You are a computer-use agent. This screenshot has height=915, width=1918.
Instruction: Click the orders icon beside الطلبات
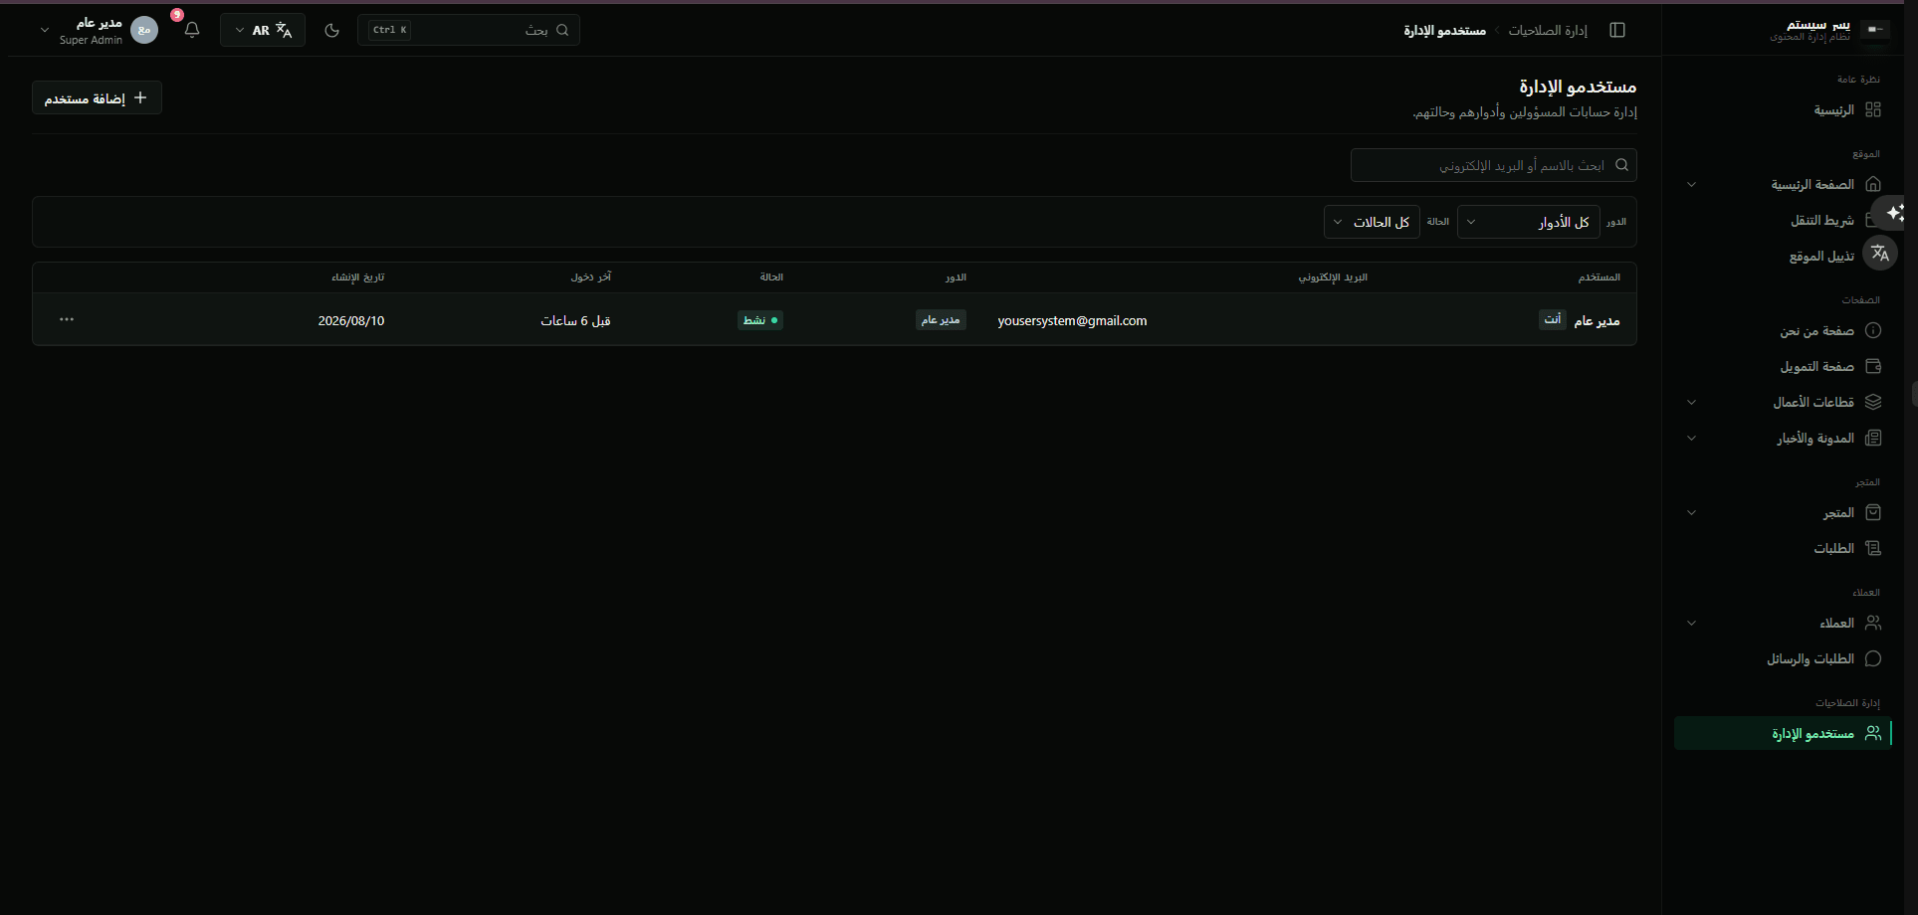(1873, 548)
